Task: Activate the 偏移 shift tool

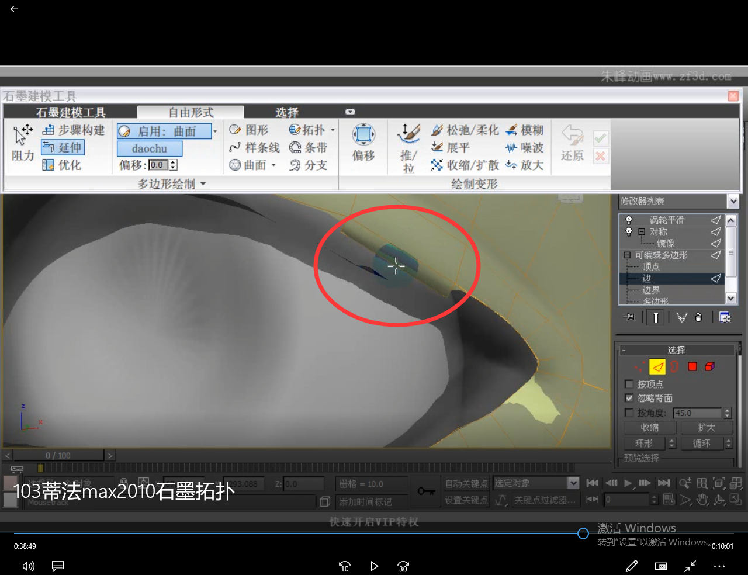Action: click(363, 142)
